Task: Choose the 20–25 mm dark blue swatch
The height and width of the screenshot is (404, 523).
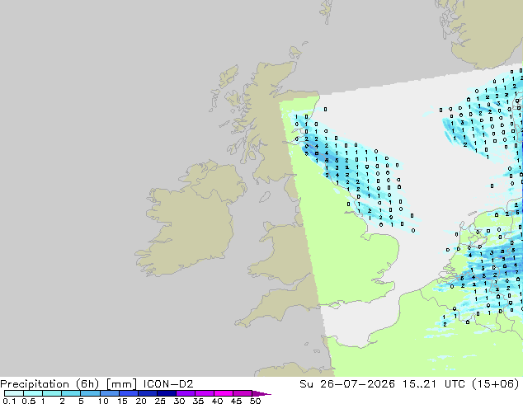Action: tap(147, 393)
